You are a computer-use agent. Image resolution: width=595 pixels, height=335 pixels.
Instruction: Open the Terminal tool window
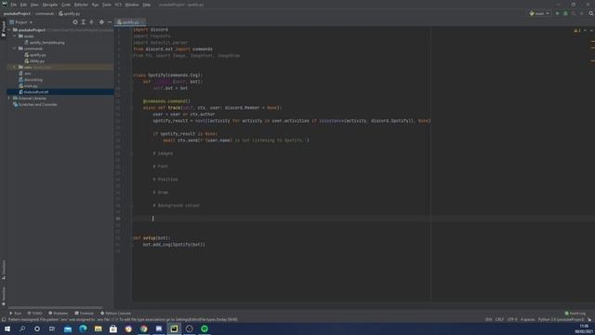pyautogui.click(x=84, y=314)
